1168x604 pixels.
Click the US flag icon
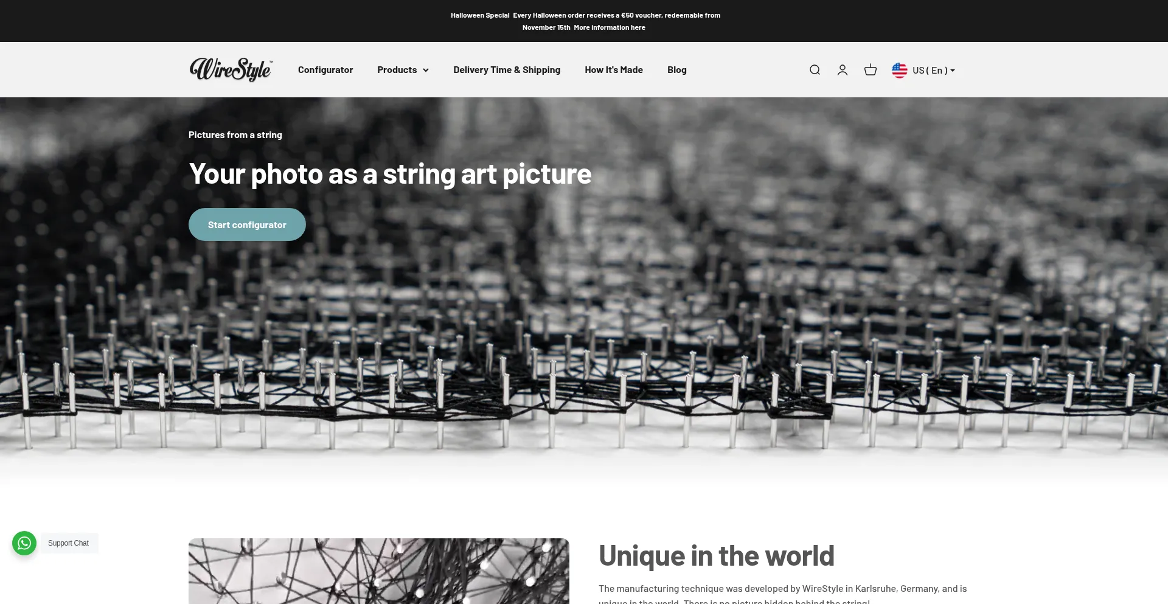click(899, 70)
